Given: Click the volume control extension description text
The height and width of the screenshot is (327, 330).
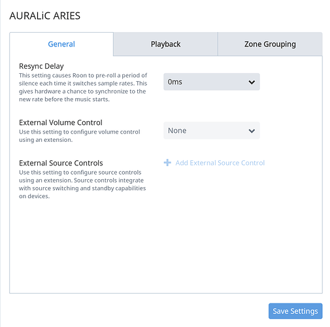Looking at the screenshot, I should [x=80, y=136].
